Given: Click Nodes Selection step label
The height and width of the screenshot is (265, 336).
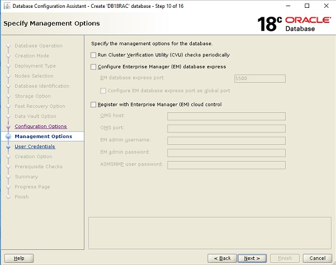Looking at the screenshot, I should pos(34,76).
